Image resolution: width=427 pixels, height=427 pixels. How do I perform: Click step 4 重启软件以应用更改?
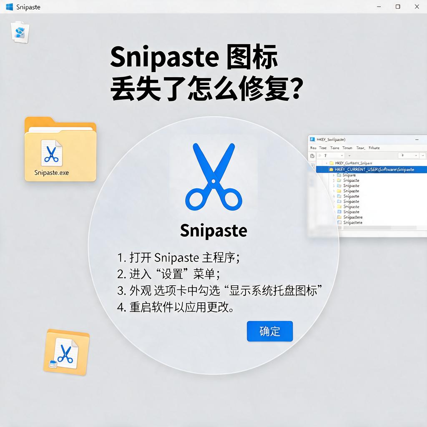(x=176, y=307)
